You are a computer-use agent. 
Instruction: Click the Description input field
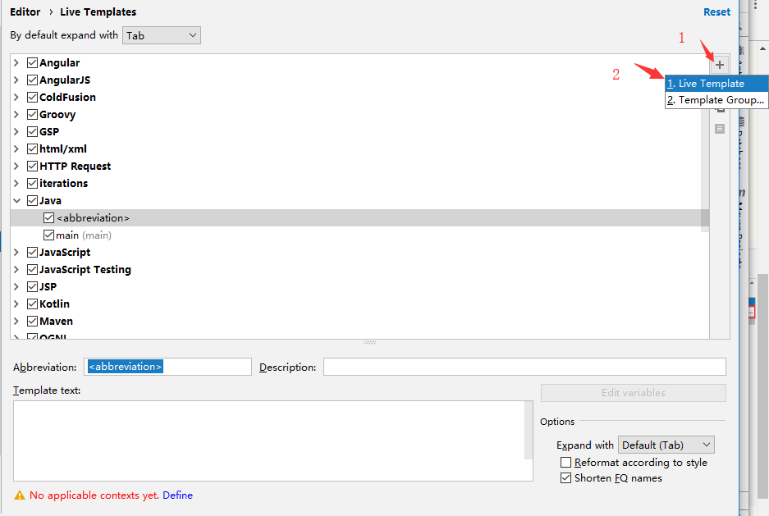pyautogui.click(x=524, y=367)
